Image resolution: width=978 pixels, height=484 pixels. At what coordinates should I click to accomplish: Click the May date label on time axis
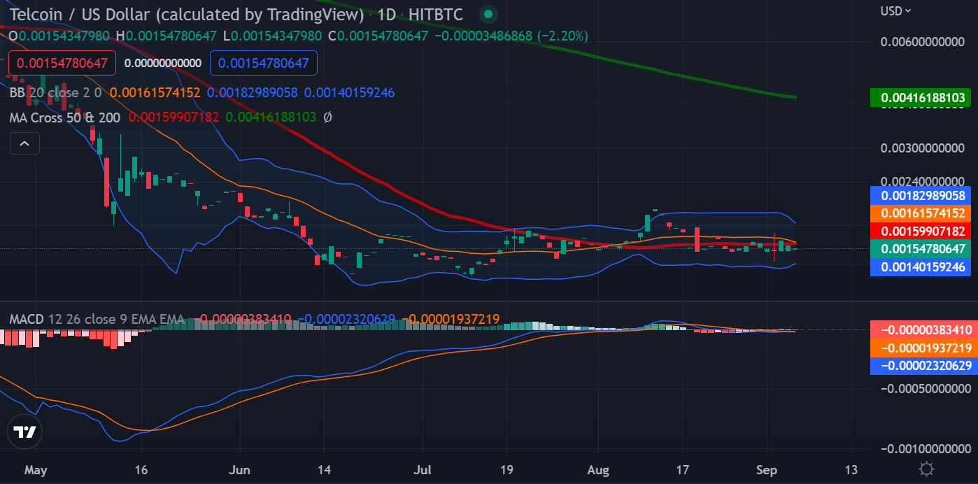[x=36, y=469]
